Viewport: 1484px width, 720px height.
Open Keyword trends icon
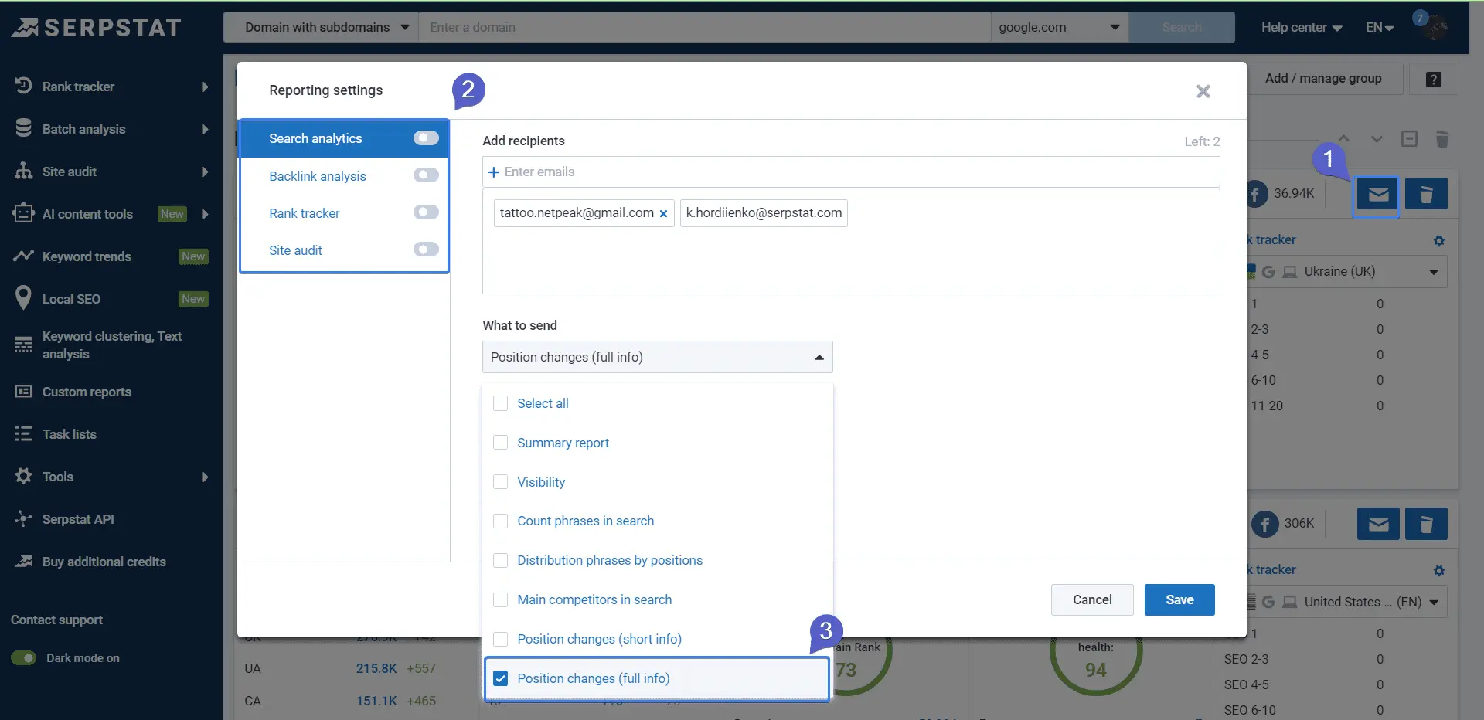(23, 256)
